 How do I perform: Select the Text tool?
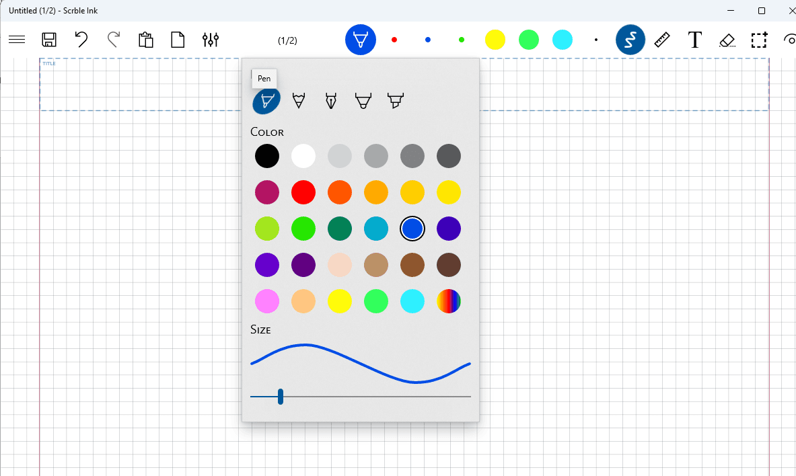point(694,40)
